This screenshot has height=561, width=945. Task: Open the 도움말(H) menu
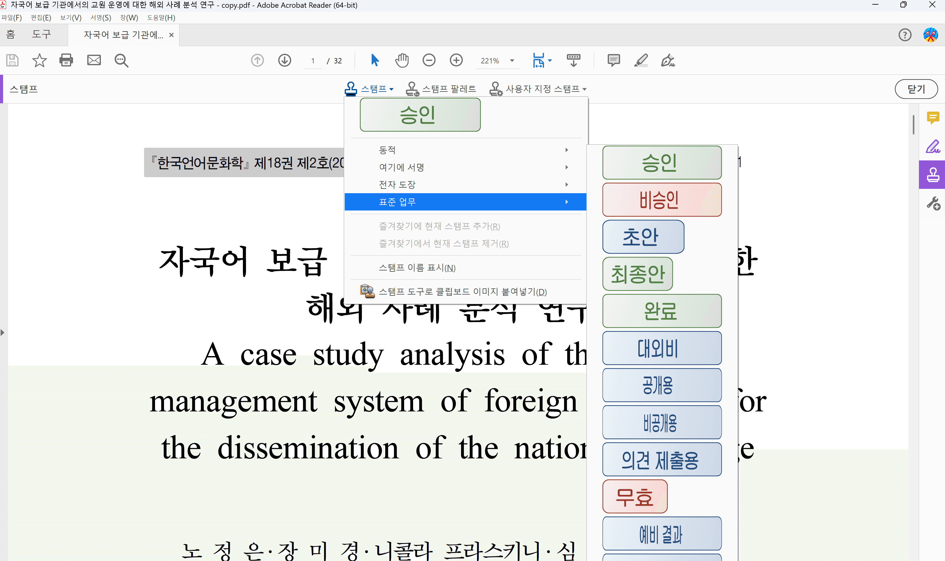[161, 18]
